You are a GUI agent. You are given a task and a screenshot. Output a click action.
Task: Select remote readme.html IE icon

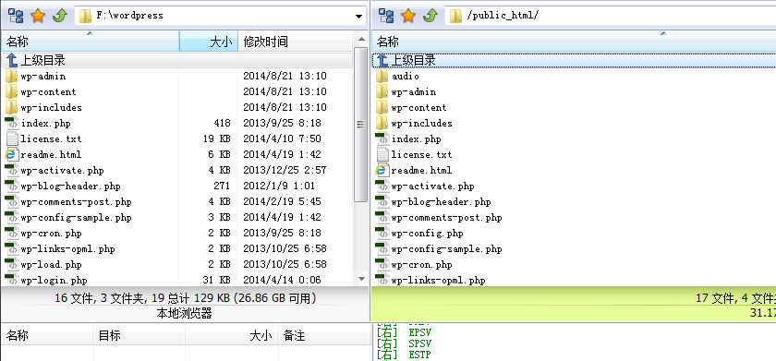pos(382,171)
